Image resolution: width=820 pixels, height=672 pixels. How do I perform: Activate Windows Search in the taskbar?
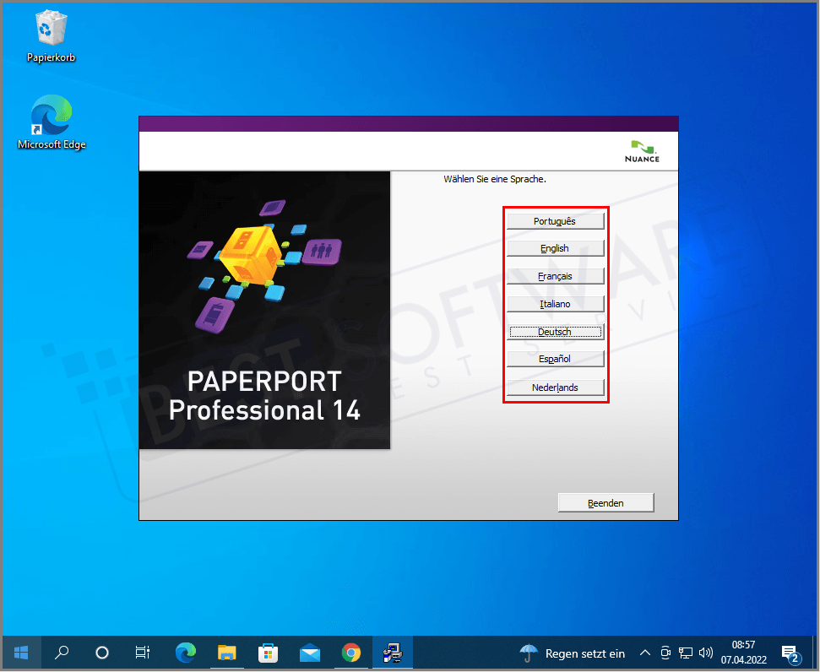coord(61,652)
